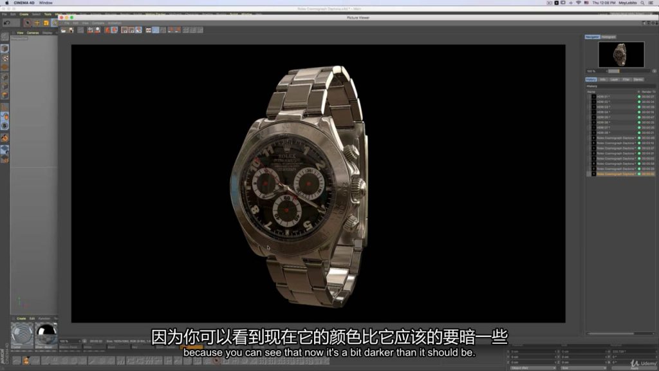The image size is (659, 371).
Task: Select the Crystal material thumbnail
Action: pyautogui.click(x=22, y=335)
